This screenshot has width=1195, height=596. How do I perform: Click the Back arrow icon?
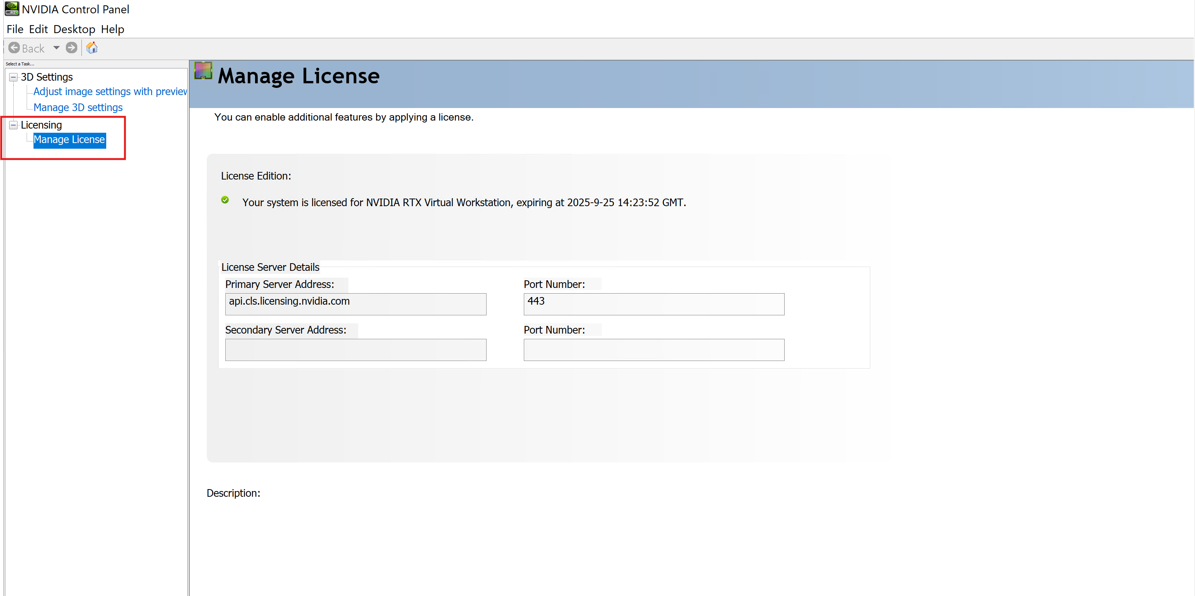coord(14,48)
